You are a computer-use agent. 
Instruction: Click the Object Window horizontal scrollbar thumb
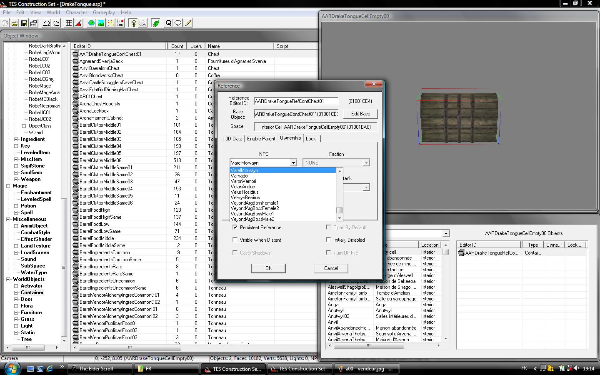pos(130,347)
